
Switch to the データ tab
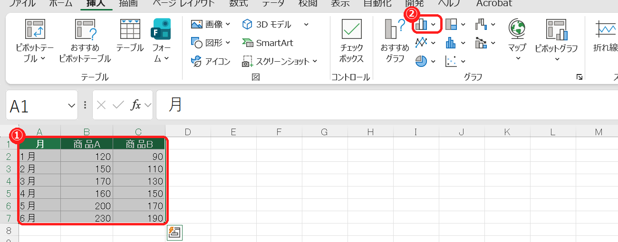273,3
